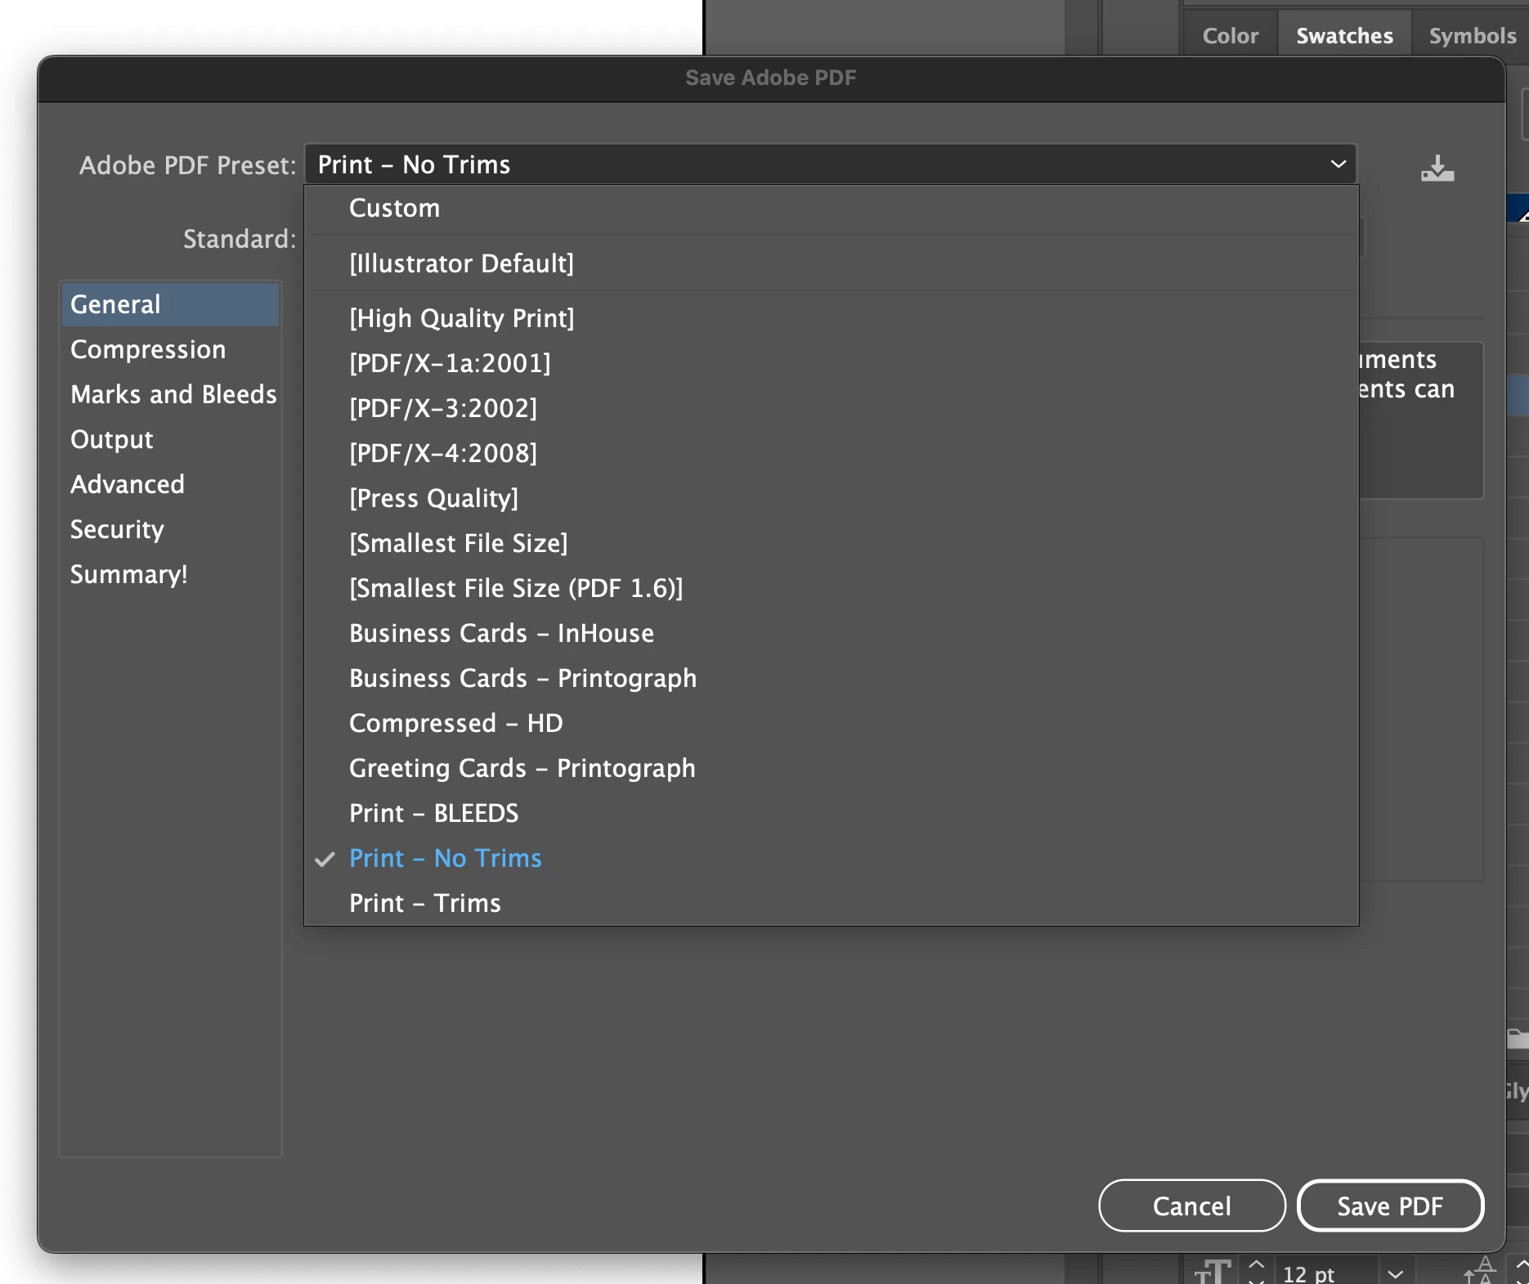This screenshot has width=1529, height=1284.
Task: Pick the [PDF/X-4:2008] preset
Action: [831, 453]
